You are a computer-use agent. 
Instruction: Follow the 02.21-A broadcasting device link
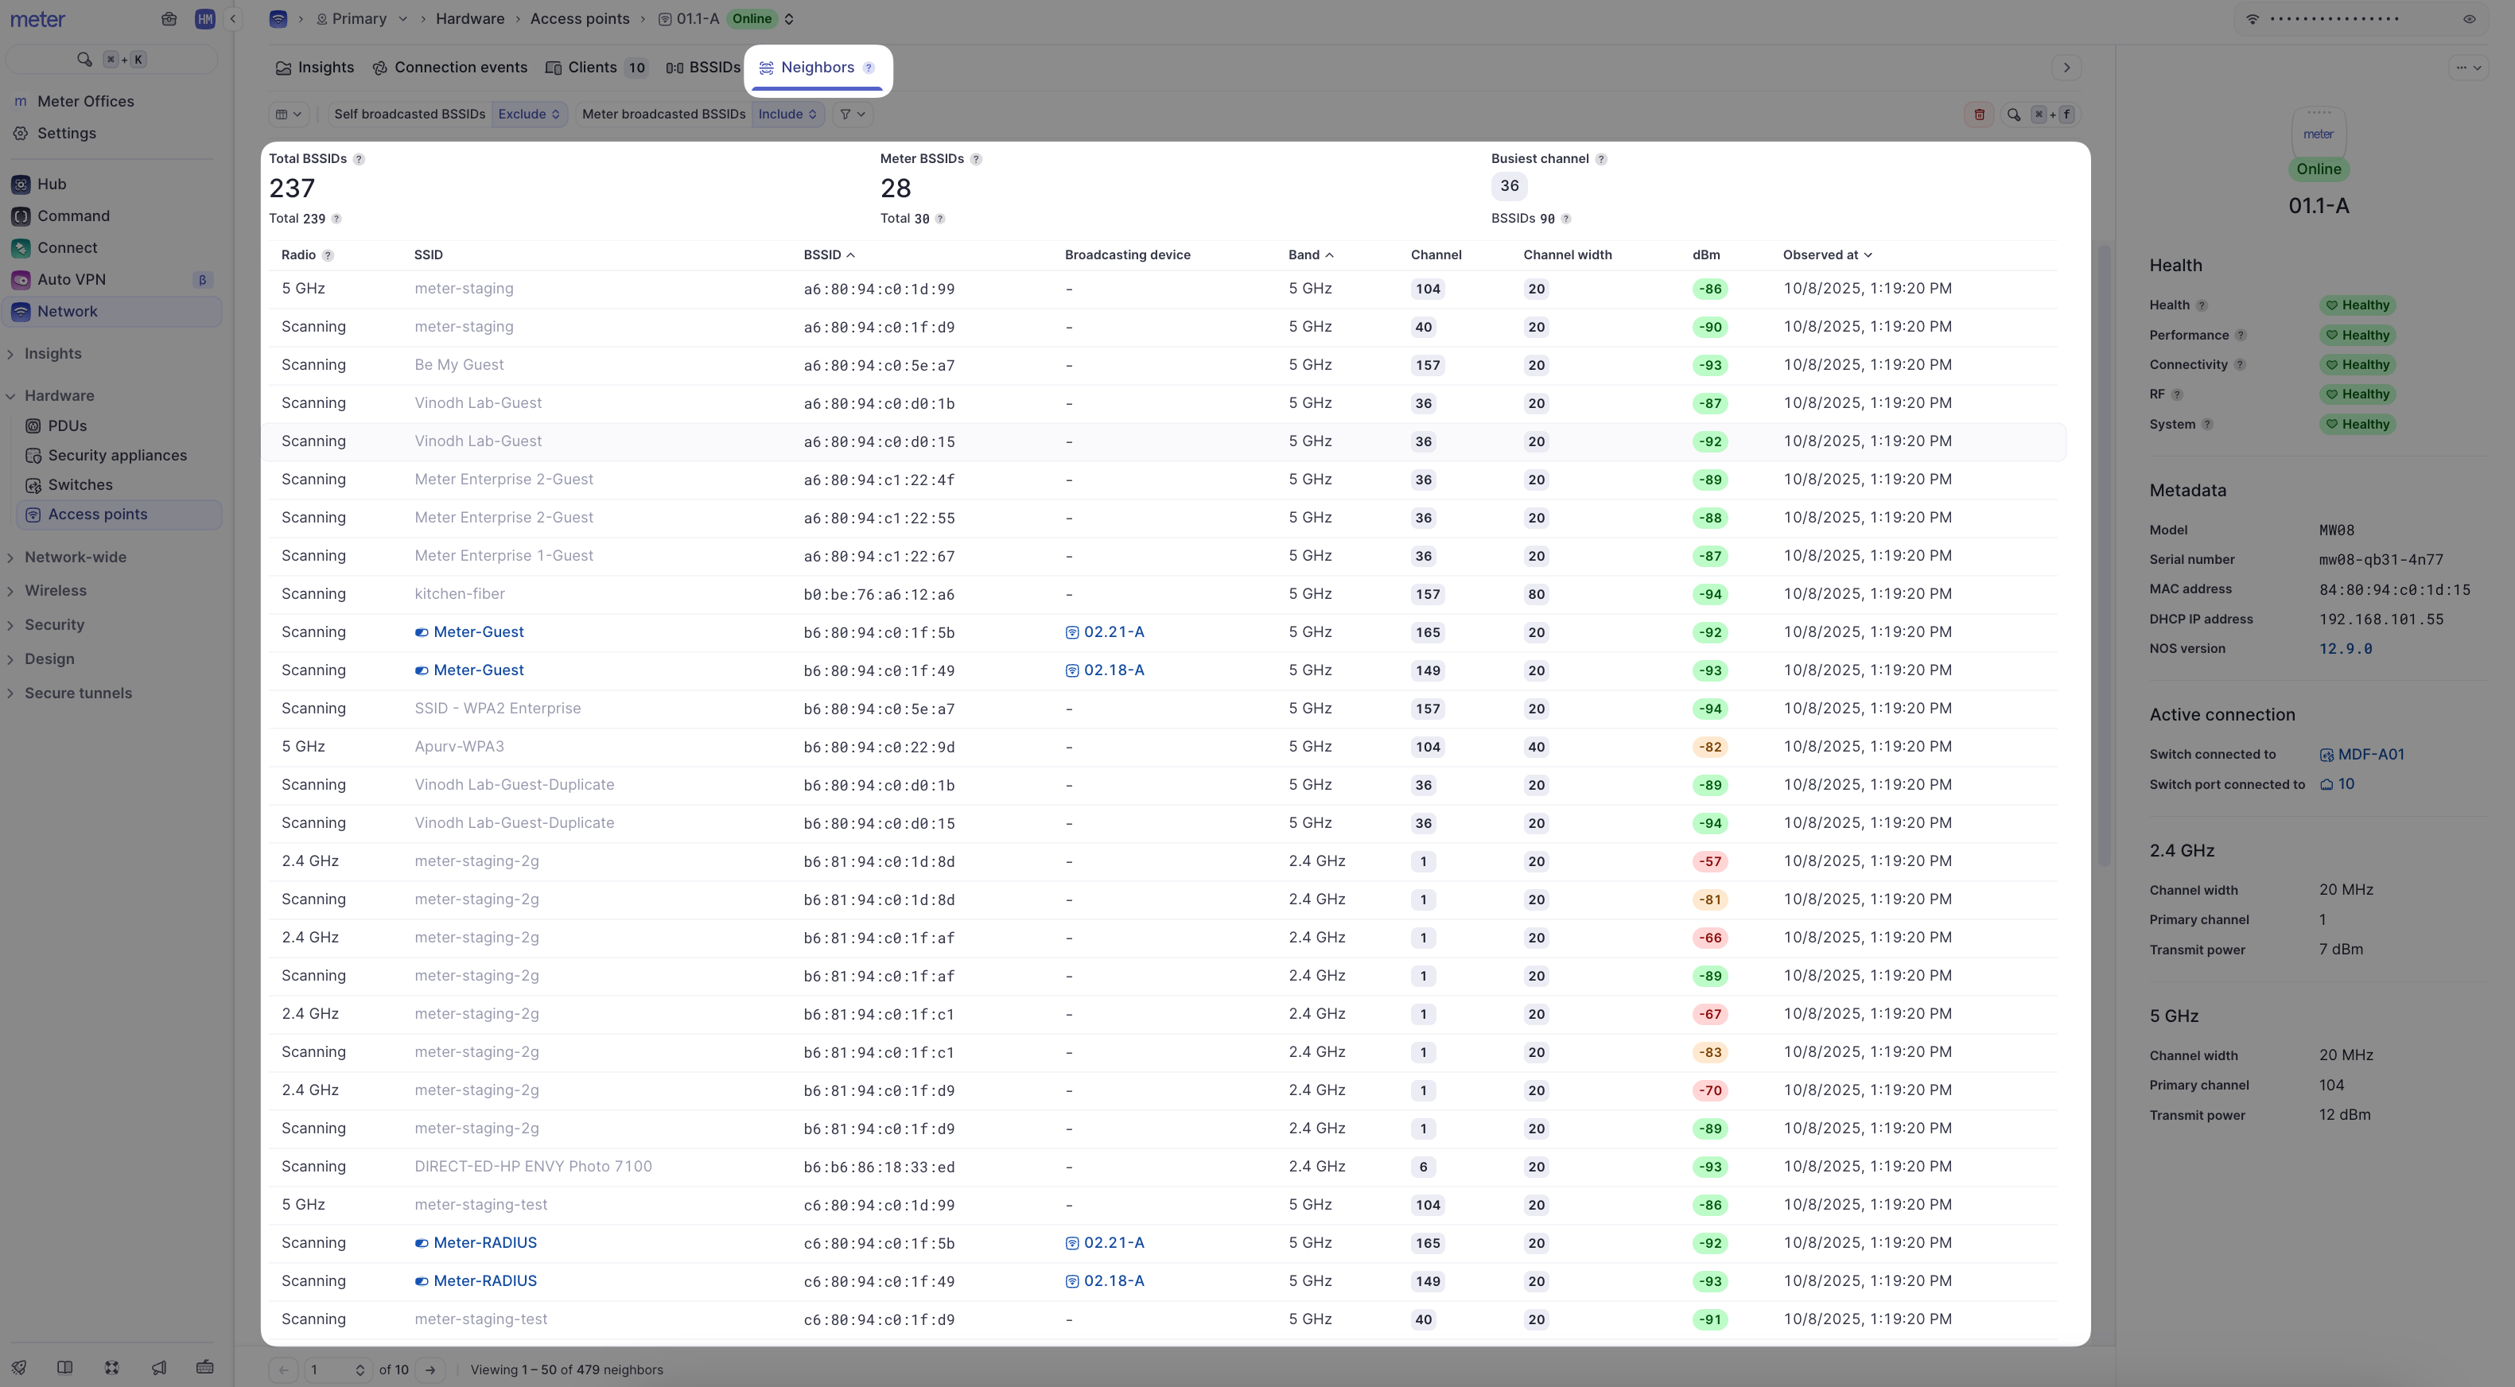tap(1114, 631)
